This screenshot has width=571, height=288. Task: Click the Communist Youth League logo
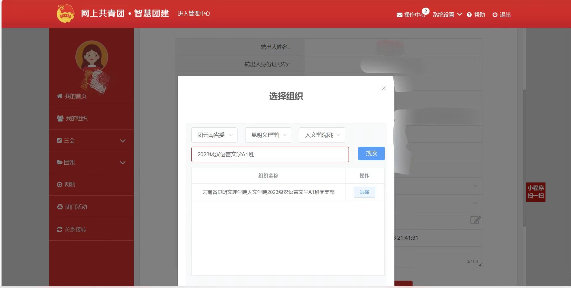[66, 14]
